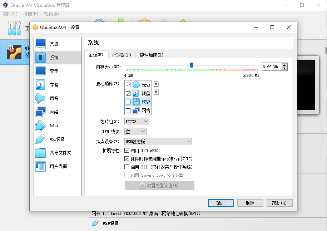Open the 常规 (General) settings icon

[x=40, y=44]
